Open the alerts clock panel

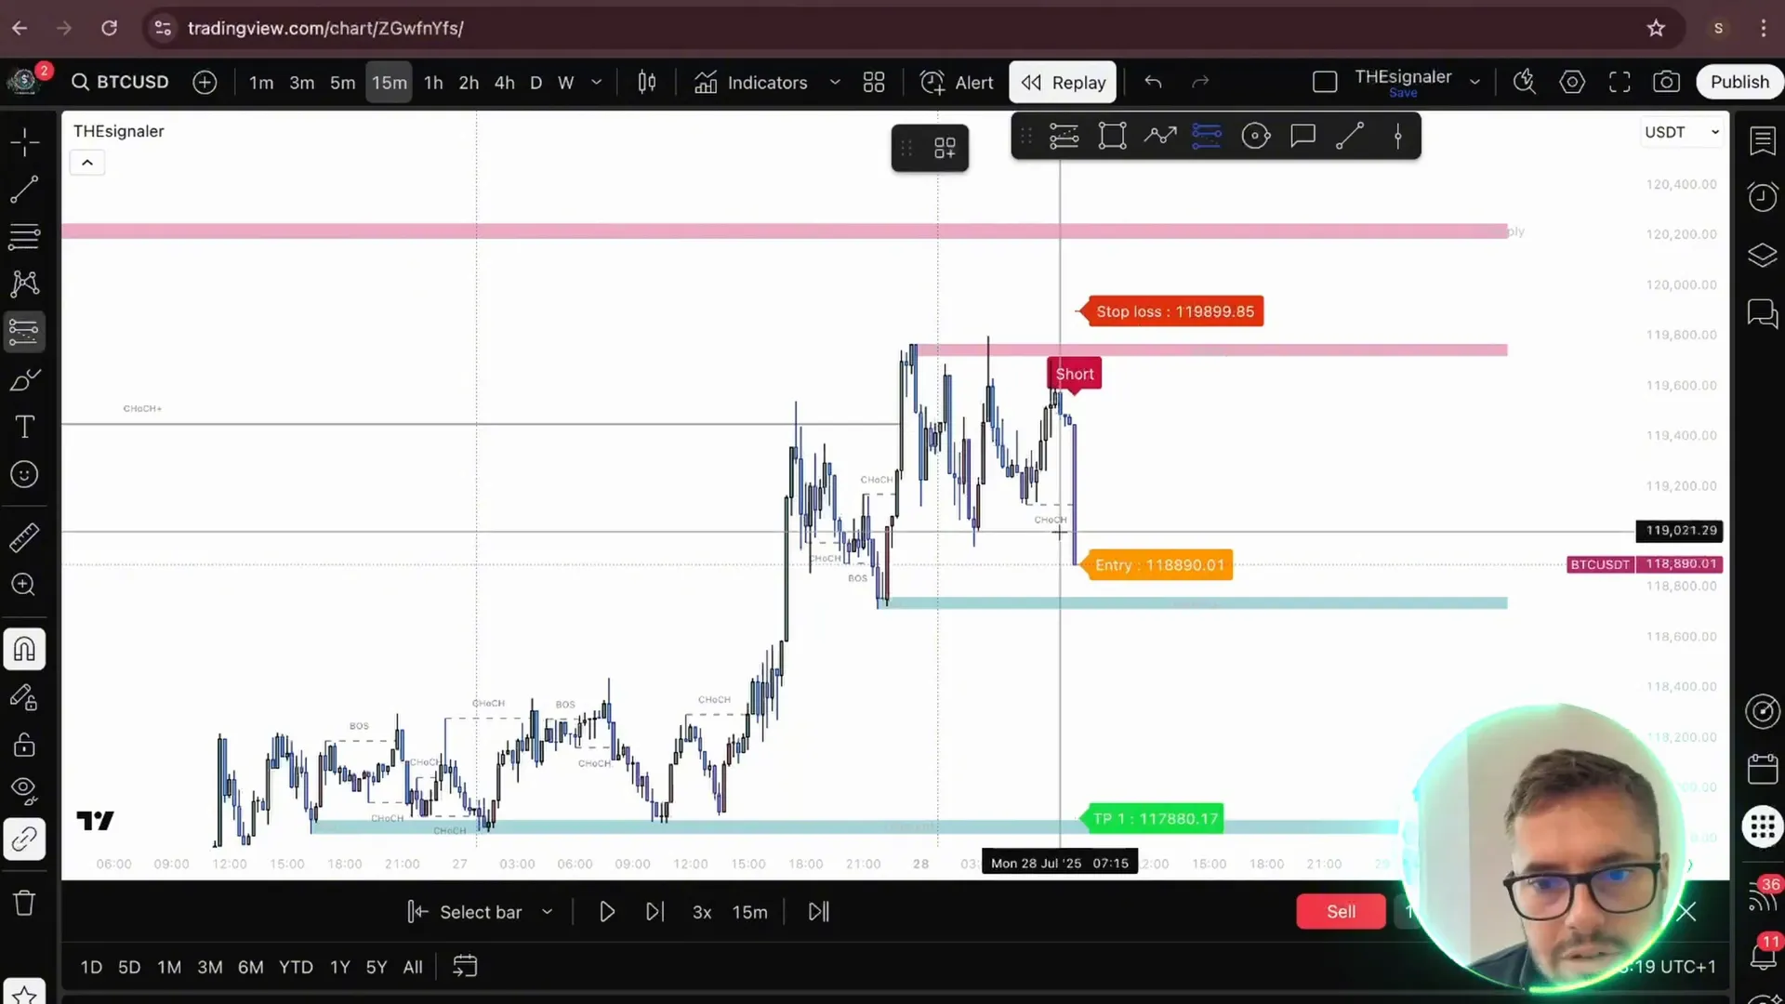click(x=1763, y=197)
